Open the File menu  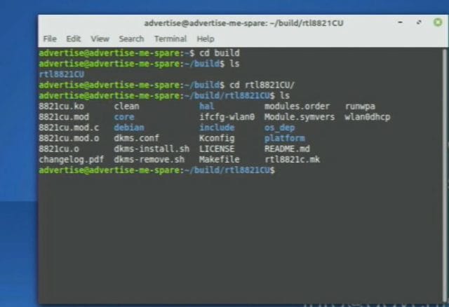[x=50, y=39]
